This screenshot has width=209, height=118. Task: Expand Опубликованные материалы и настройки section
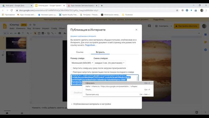click(x=91, y=104)
